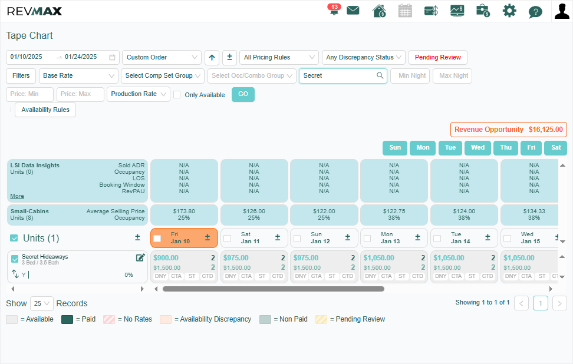Check the Wed Jan 15 column checkbox
This screenshot has width=573, height=364.
point(507,239)
